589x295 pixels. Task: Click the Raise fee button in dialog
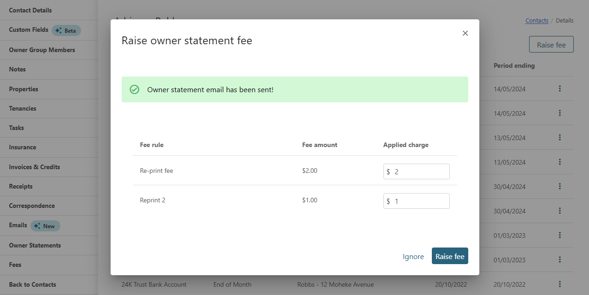449,256
